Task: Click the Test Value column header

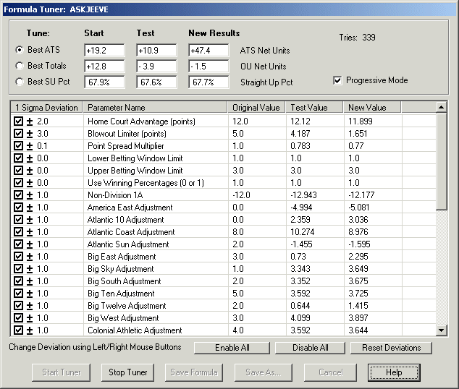Action: [x=314, y=108]
